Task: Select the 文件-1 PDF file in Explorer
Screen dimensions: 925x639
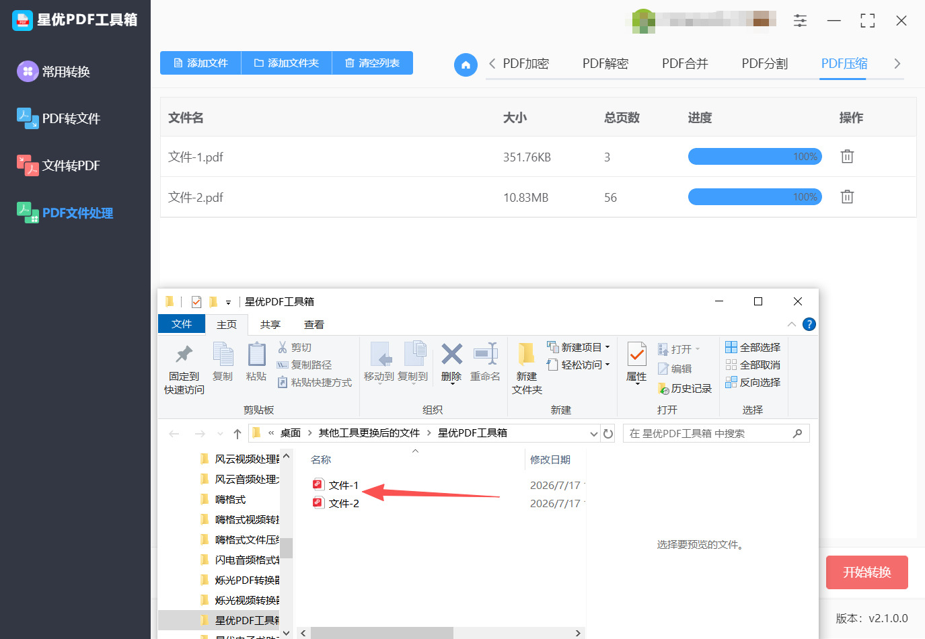Action: pyautogui.click(x=336, y=485)
